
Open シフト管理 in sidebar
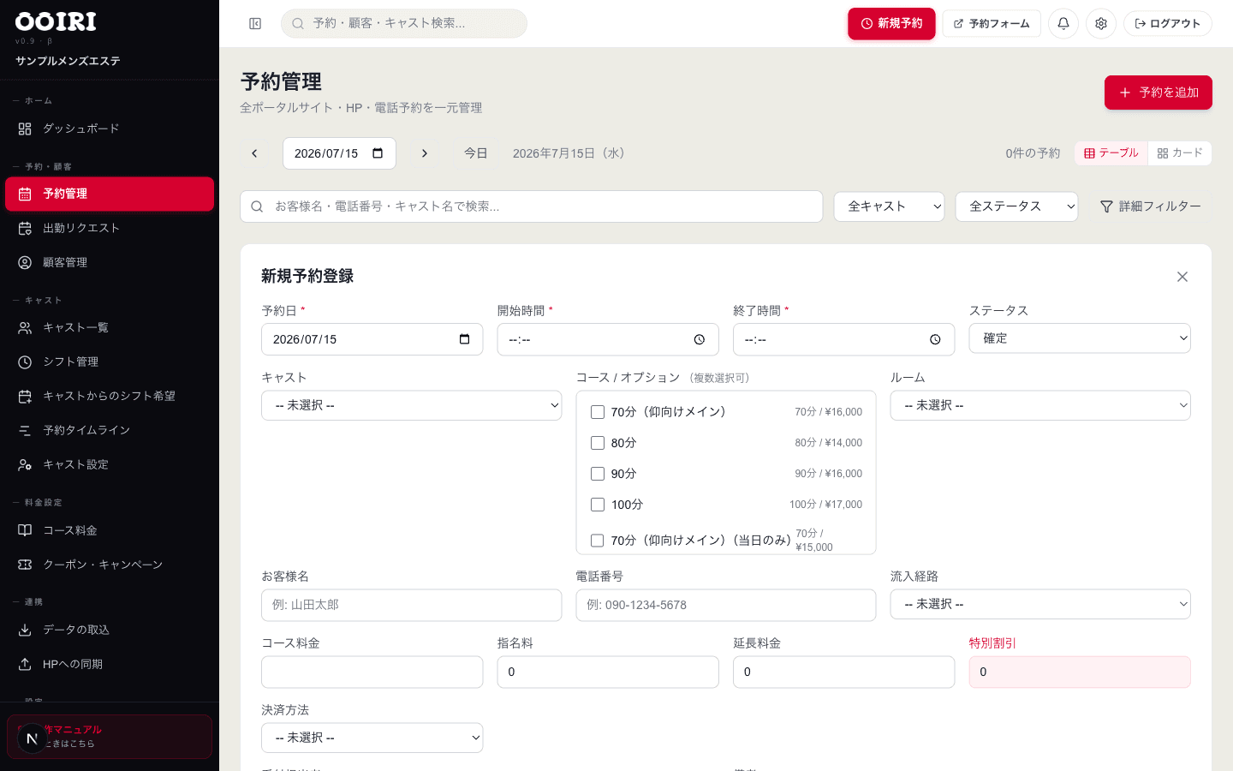point(110,362)
